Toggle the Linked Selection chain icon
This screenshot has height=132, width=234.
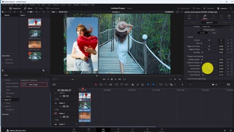click(137, 85)
